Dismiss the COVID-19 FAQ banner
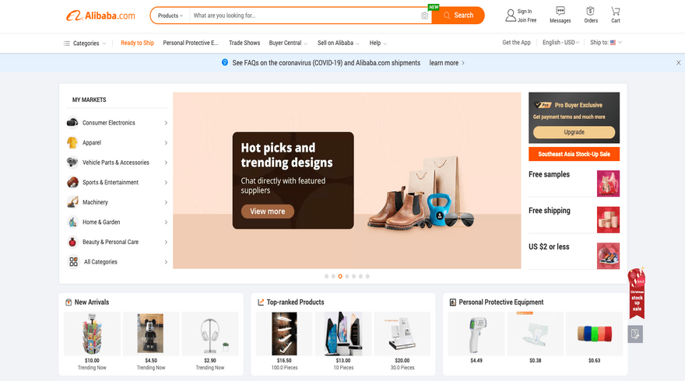 pos(678,63)
